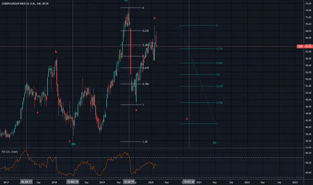Click 2021 on the time axis

(x=199, y=182)
